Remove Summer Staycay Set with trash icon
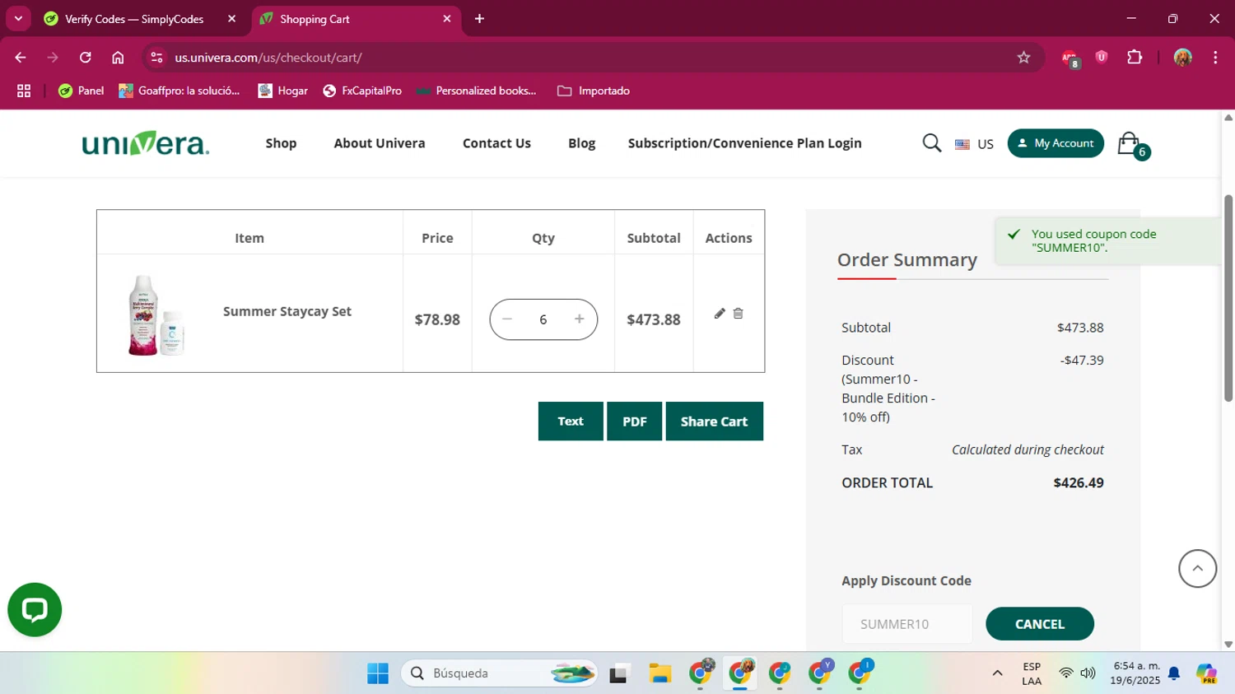 pos(738,314)
